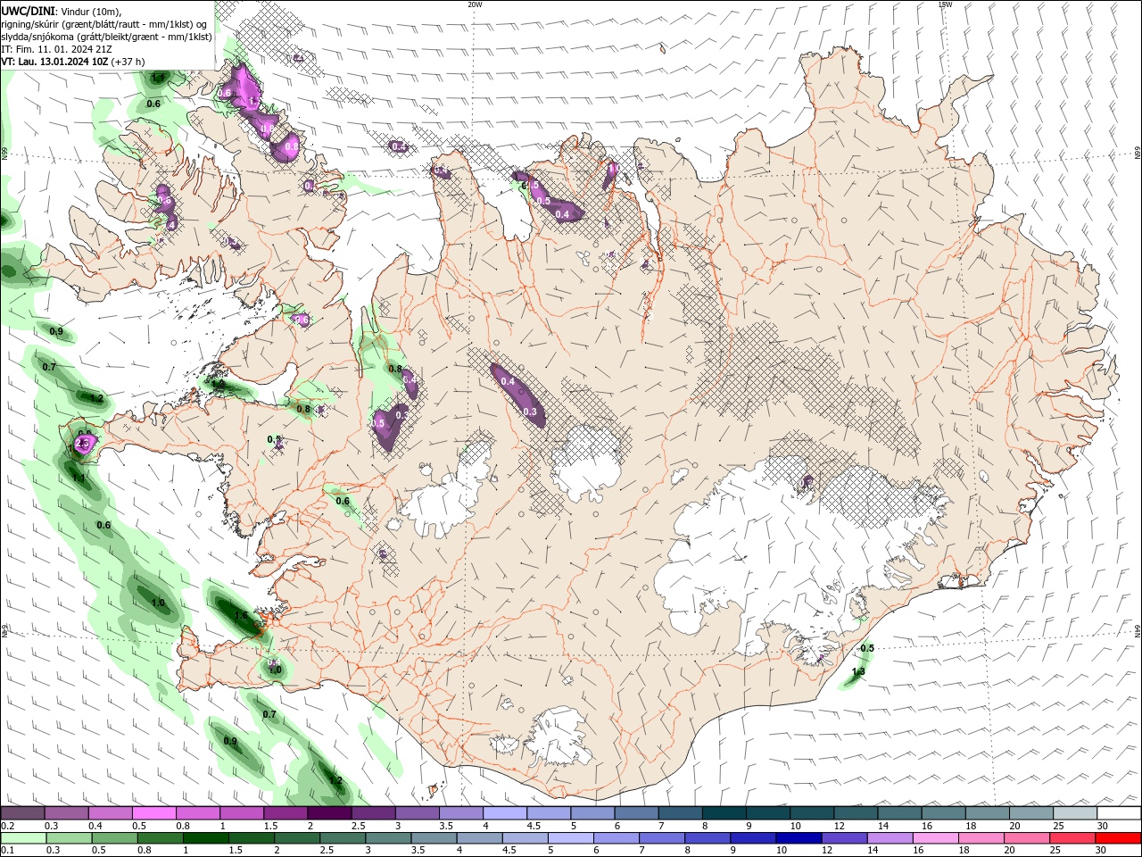Select the white above-30 swatch in the snow scale
This screenshot has width=1142, height=857.
click(1118, 813)
